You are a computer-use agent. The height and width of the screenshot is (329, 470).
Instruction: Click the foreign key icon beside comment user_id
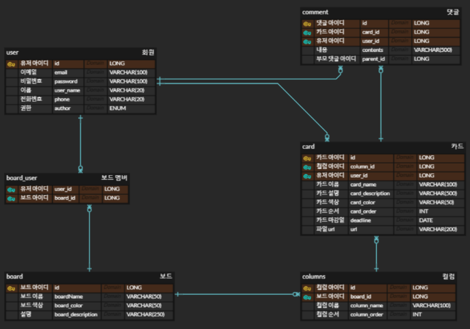point(307,42)
